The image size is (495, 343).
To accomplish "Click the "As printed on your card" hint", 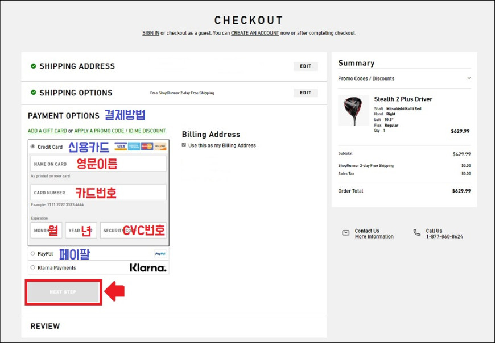I will pos(50,176).
